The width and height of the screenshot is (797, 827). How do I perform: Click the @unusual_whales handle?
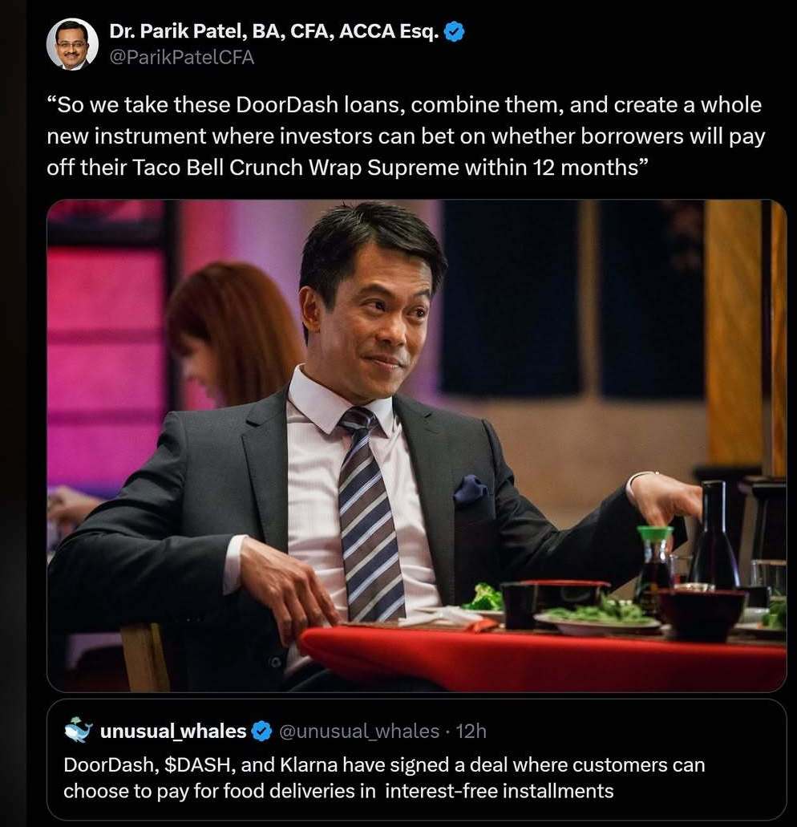click(358, 731)
